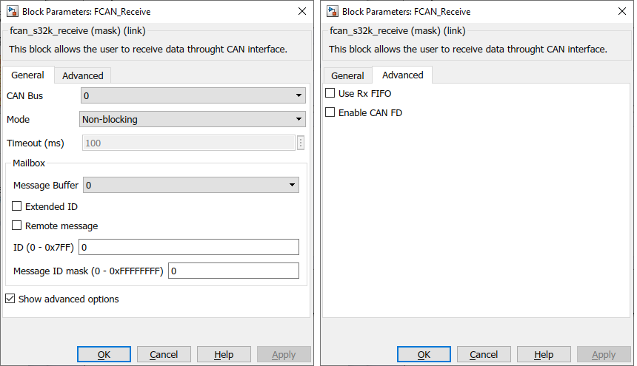Click Cancel in the right dialog
Viewport: 637px width, 366px height.
tap(484, 355)
